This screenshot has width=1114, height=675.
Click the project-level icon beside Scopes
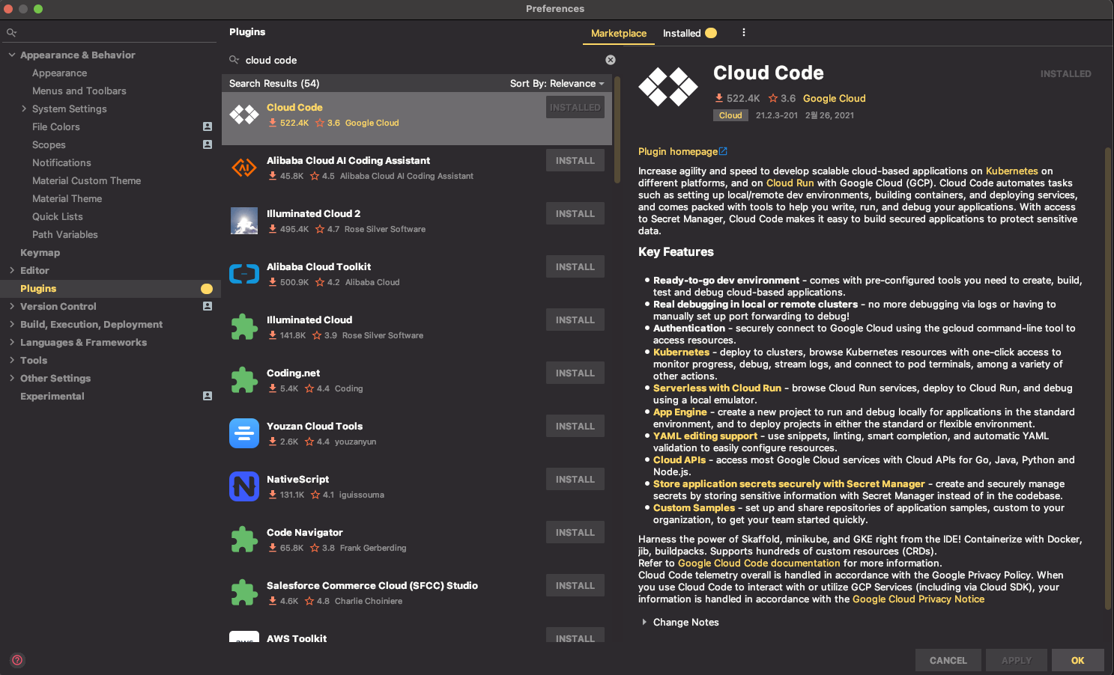[x=208, y=144]
